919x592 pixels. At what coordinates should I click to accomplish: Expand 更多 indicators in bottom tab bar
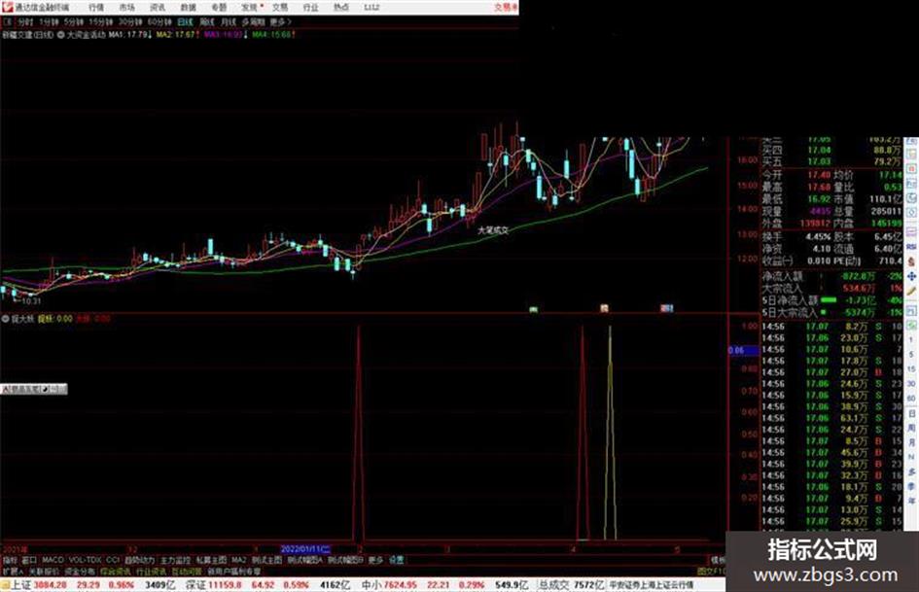(375, 560)
